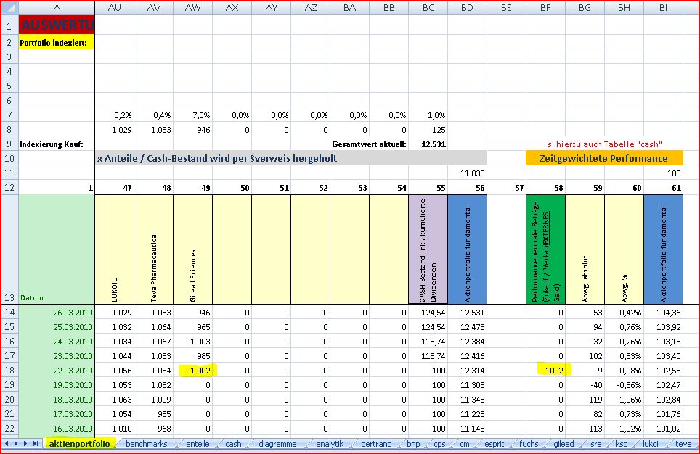Open the cash sheet tab
The height and width of the screenshot is (454, 700).
233,443
